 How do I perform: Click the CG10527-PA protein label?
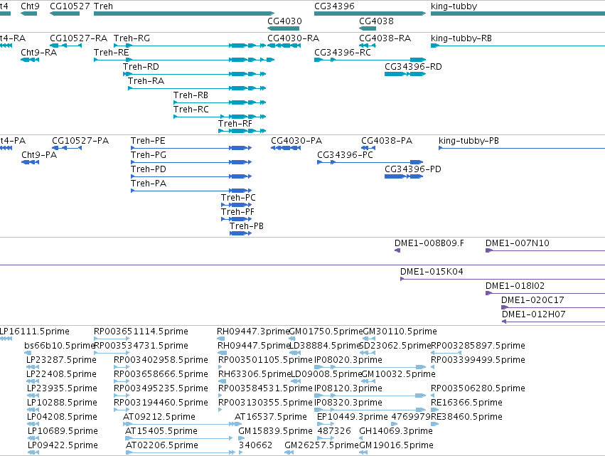coord(80,141)
